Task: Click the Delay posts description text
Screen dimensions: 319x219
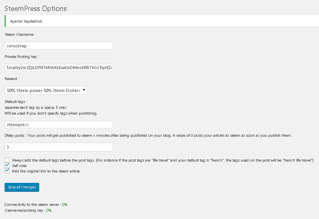Action: [147, 136]
